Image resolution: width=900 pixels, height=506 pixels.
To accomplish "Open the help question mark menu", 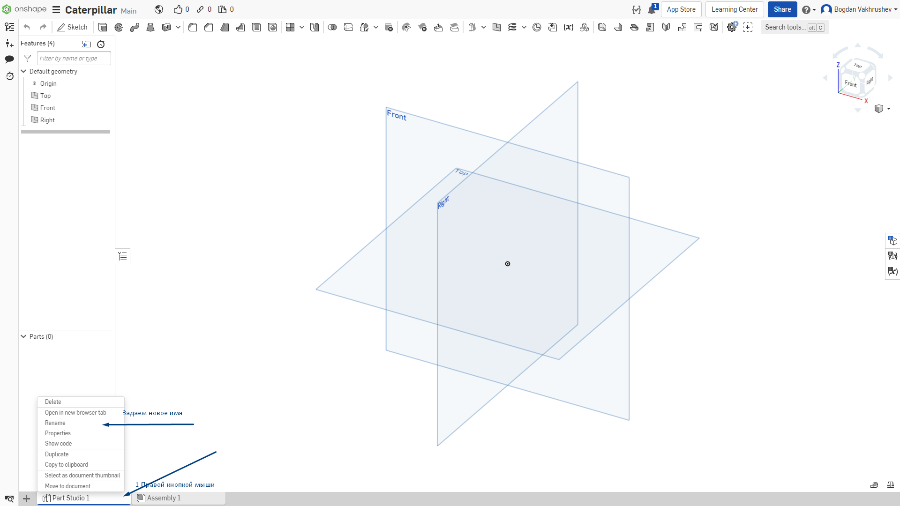I will tap(809, 10).
